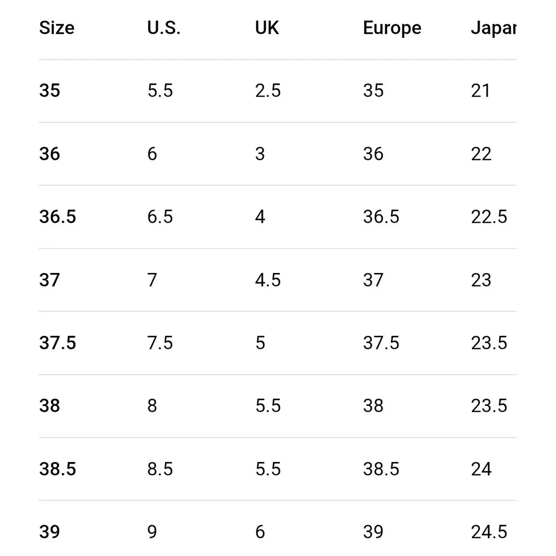Select the size 36 row label
Viewport: 556px width, 556px height.
[x=49, y=154]
